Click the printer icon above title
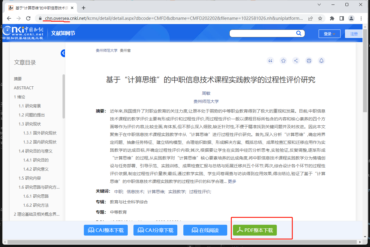The image size is (370, 247). 309,61
